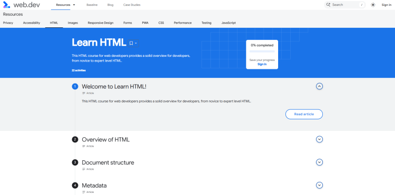
Task: Toggle the light/dark theme sun icon
Action: tap(373, 5)
